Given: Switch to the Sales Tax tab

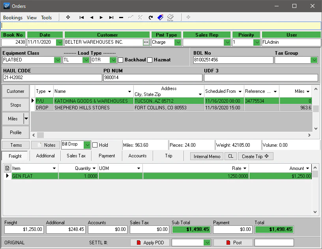Looking at the screenshot, I should 76,156.
